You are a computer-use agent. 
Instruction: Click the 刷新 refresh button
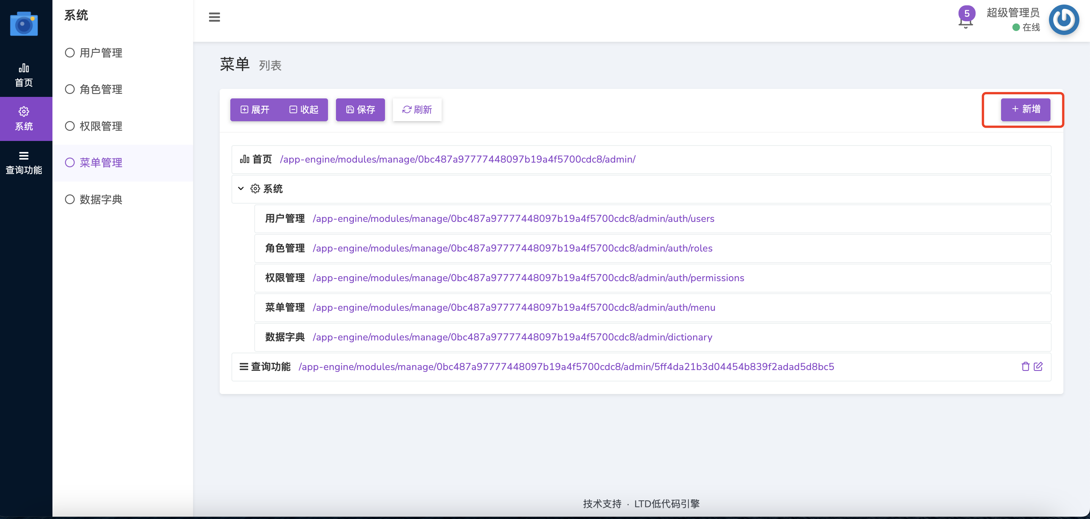417,110
